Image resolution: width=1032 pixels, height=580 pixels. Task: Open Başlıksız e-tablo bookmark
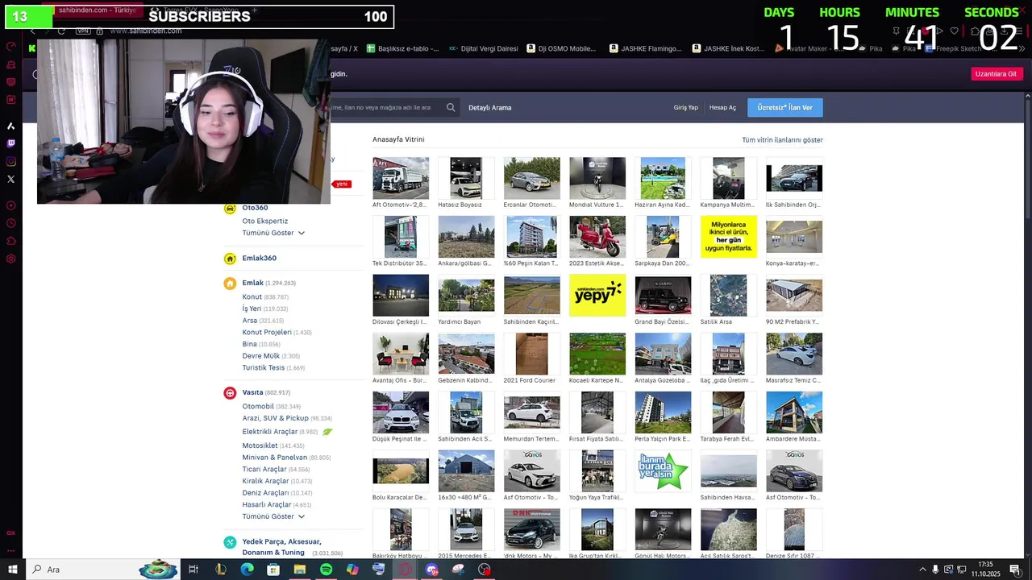click(x=403, y=48)
